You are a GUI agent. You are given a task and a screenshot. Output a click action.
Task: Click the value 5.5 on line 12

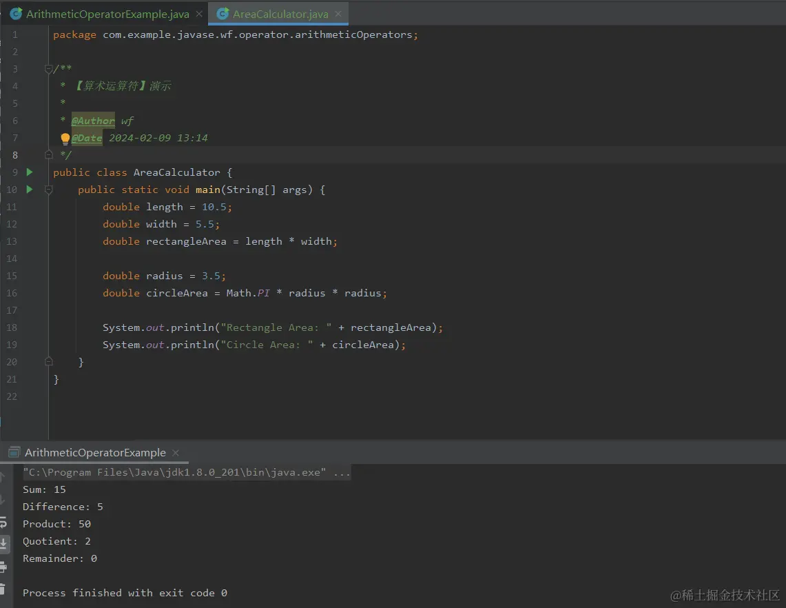tap(205, 224)
